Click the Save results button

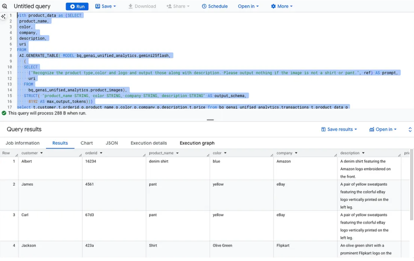(339, 129)
